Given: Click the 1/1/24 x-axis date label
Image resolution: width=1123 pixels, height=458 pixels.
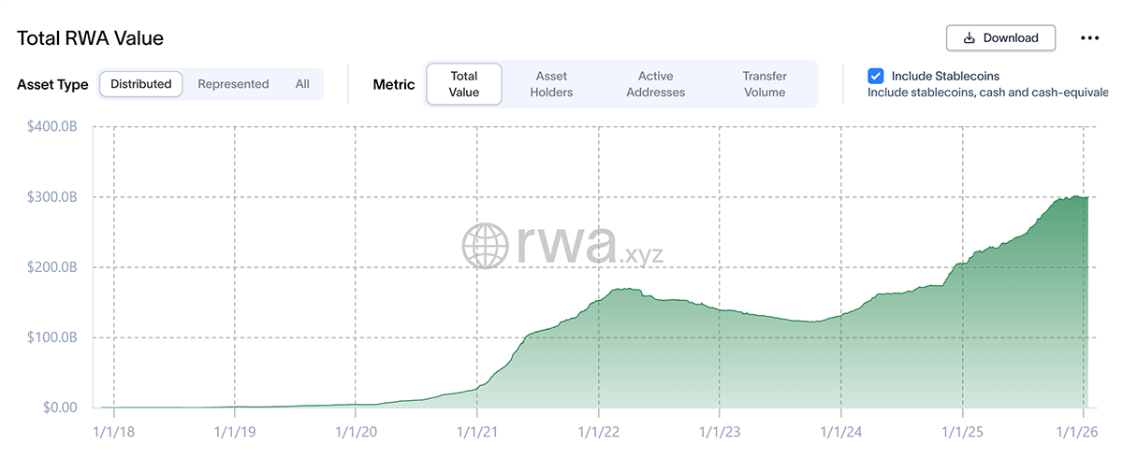Looking at the screenshot, I should (840, 433).
